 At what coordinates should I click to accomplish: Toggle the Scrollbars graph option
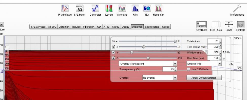click(201, 25)
